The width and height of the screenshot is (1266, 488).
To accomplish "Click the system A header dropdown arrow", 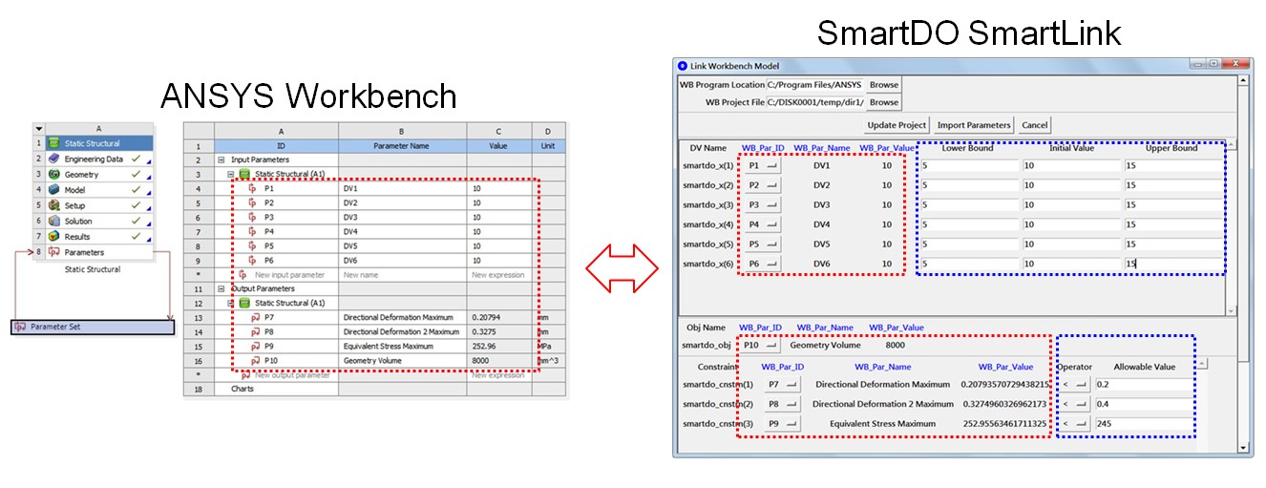I will click(39, 128).
